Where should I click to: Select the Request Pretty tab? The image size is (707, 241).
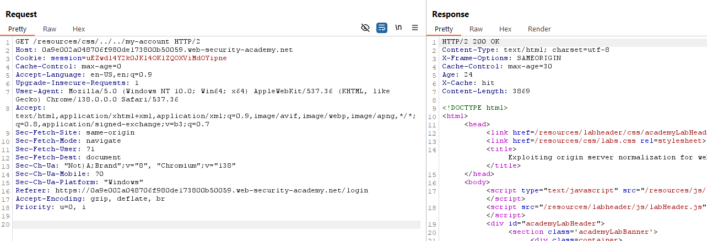[17, 29]
